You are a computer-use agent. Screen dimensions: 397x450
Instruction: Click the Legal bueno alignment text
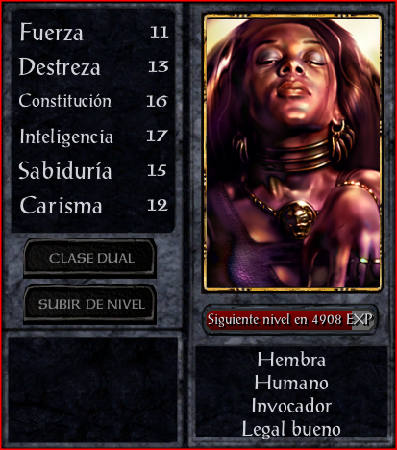(x=291, y=429)
